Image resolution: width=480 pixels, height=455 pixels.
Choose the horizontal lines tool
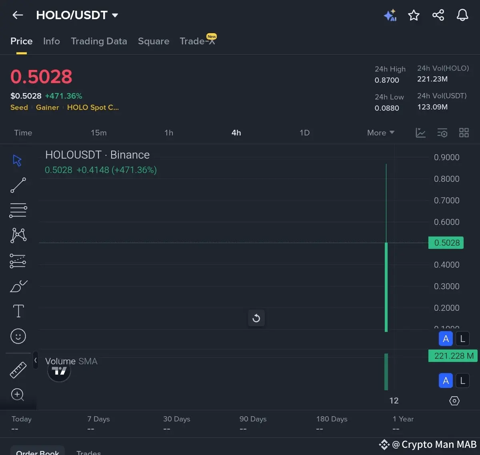[18, 210]
